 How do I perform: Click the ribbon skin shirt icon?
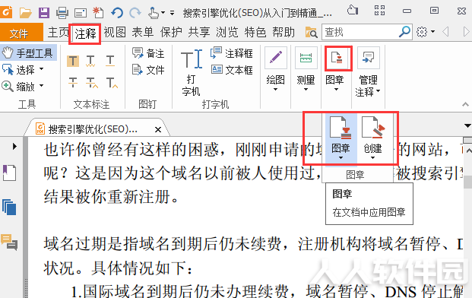pos(353,10)
